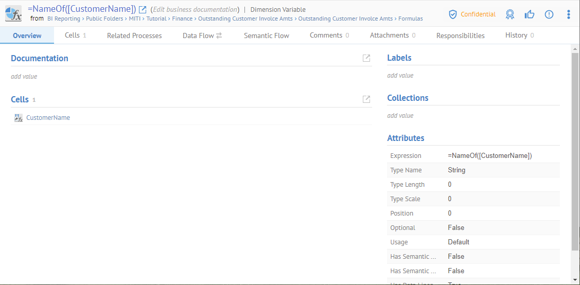Click add value under Labels
Screen dimensions: 580x285
(400, 76)
